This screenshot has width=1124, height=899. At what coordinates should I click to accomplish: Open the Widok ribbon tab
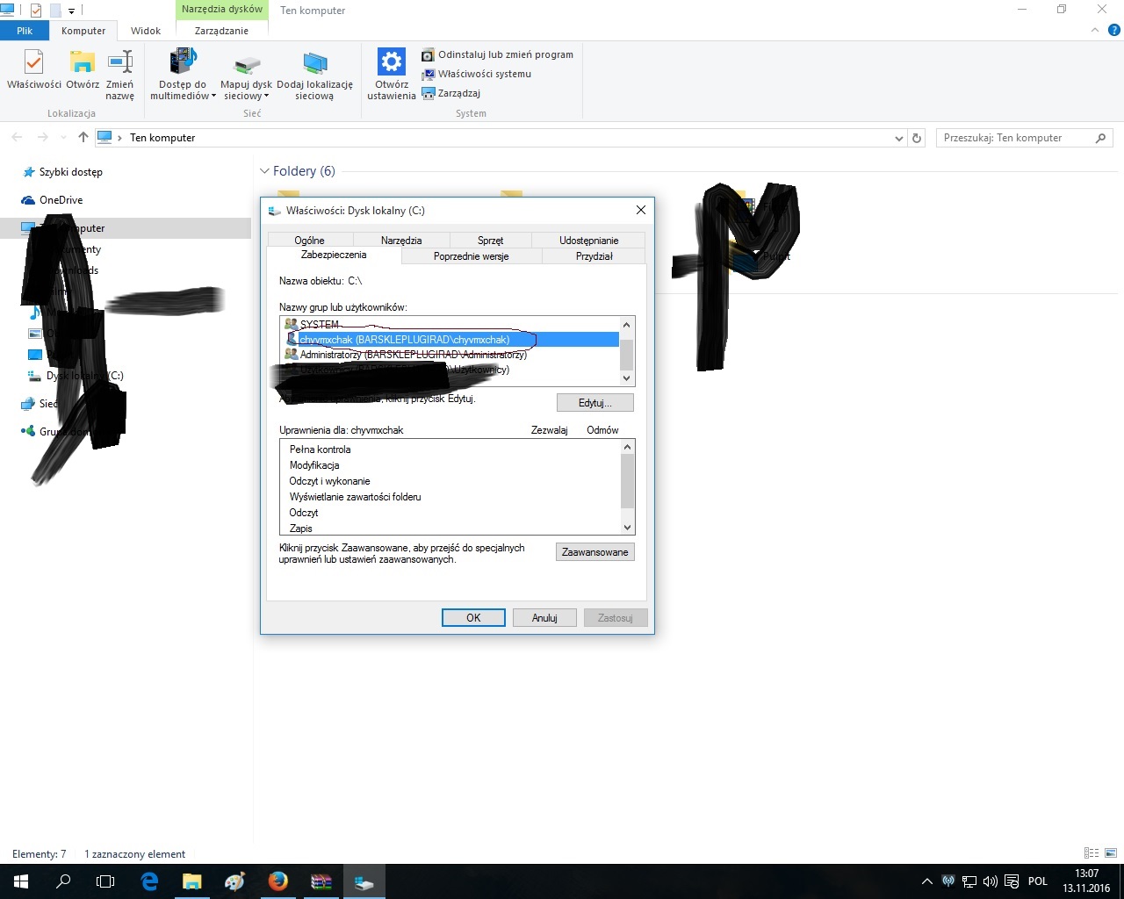pos(146,31)
